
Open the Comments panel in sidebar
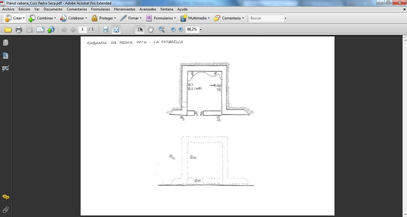(x=6, y=197)
